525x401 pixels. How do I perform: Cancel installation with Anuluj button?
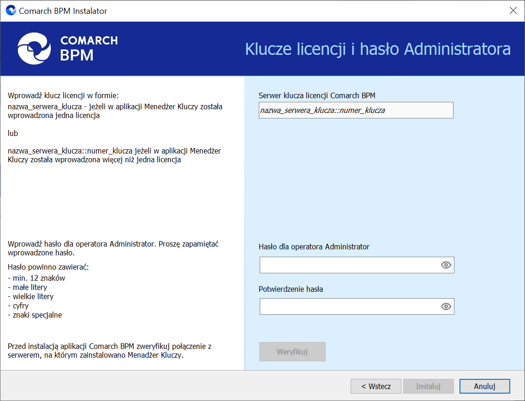coord(484,386)
